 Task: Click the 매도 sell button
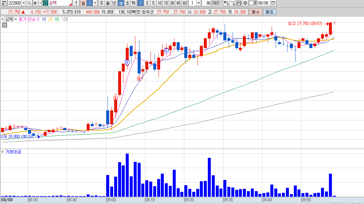(x=269, y=12)
